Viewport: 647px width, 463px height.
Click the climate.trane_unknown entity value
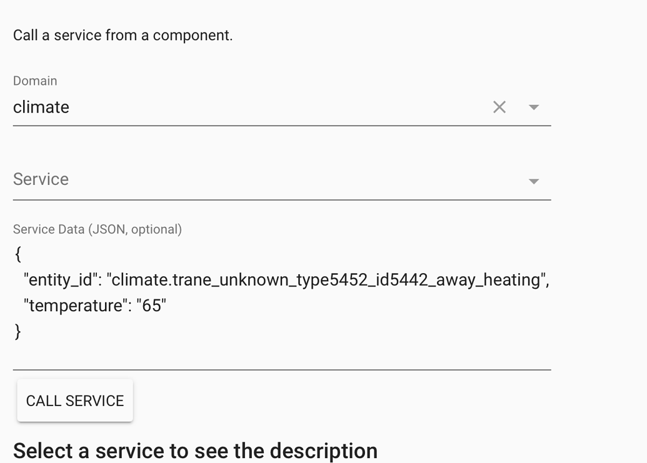(x=325, y=279)
